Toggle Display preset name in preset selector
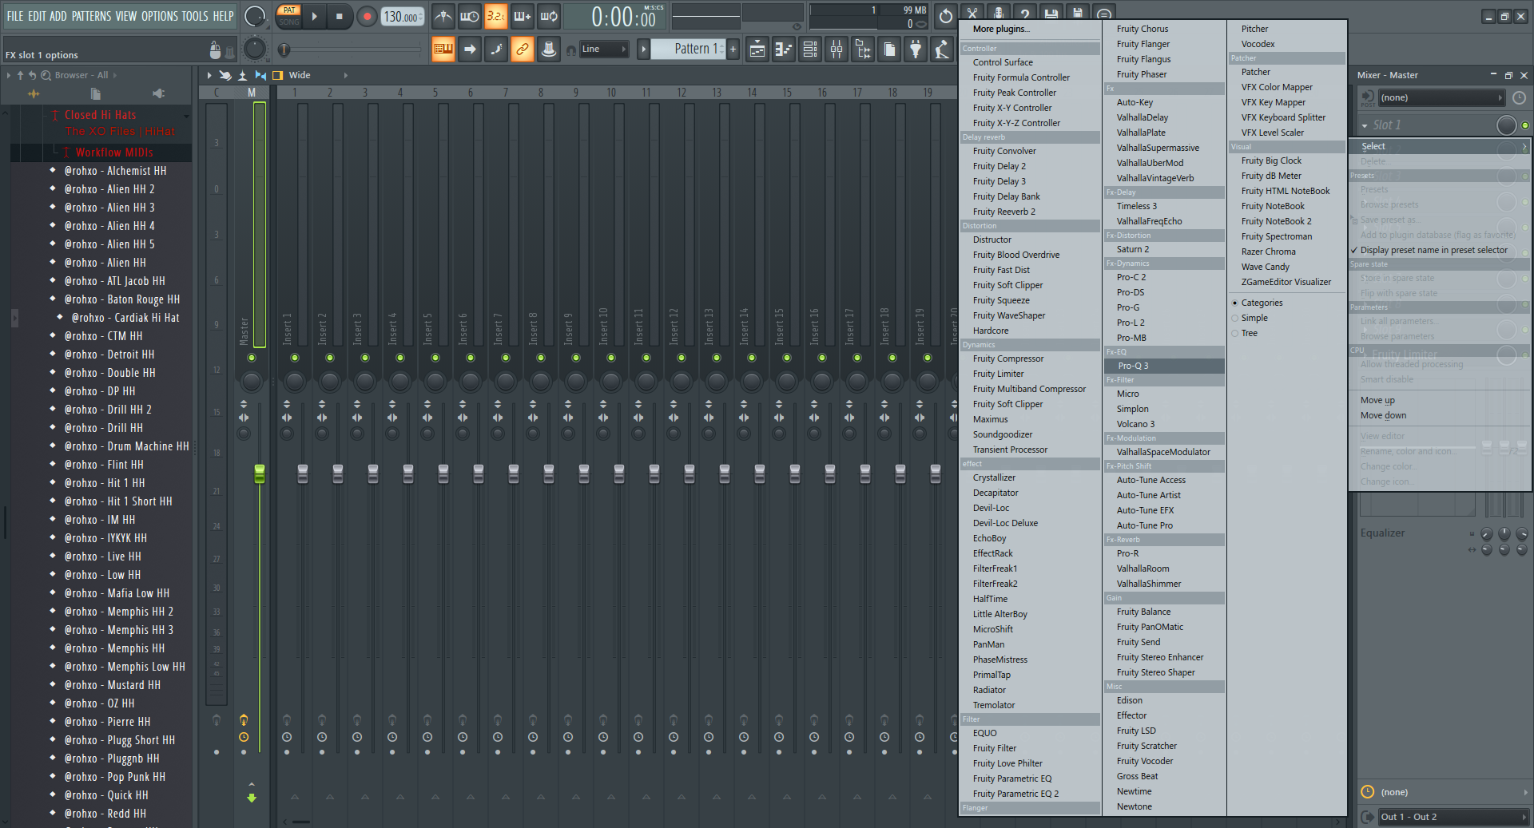1534x828 pixels. tap(1433, 250)
